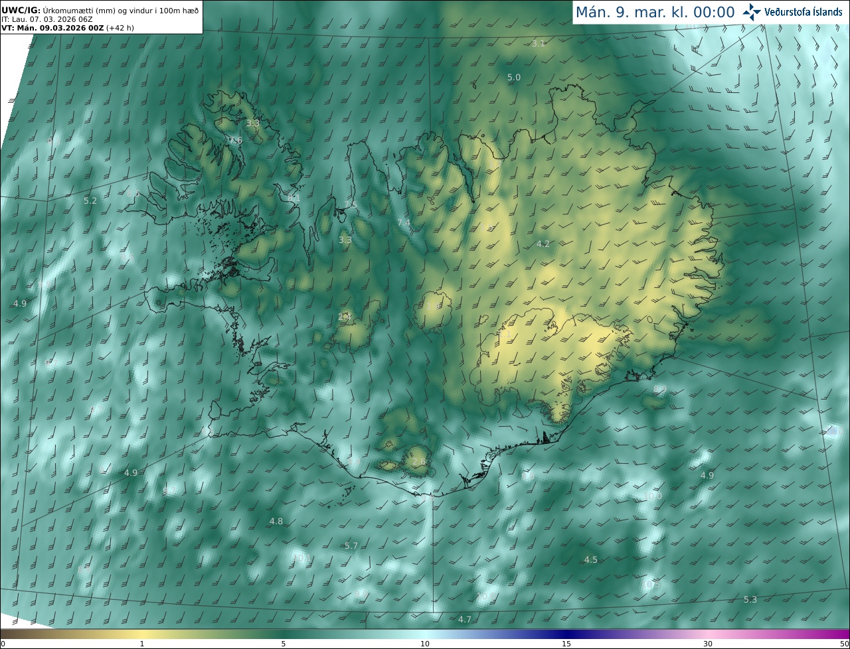850x649 pixels.
Task: Click the '4.5' value in the southeast sea
Action: [590, 560]
